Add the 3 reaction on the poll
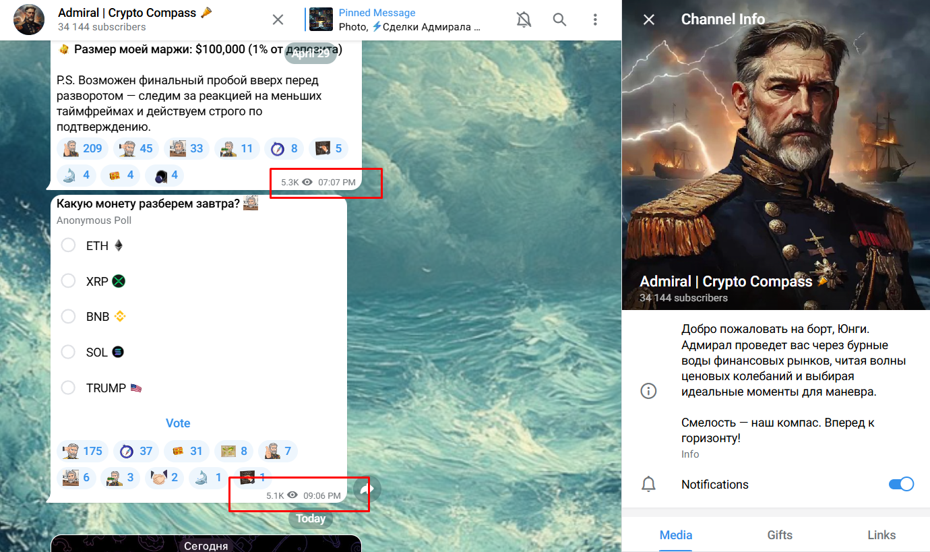The width and height of the screenshot is (930, 552). pos(121,477)
